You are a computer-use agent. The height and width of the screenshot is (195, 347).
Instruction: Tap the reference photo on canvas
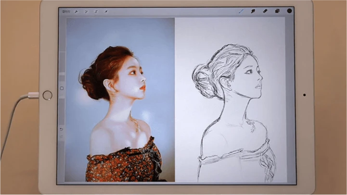pyautogui.click(x=120, y=100)
